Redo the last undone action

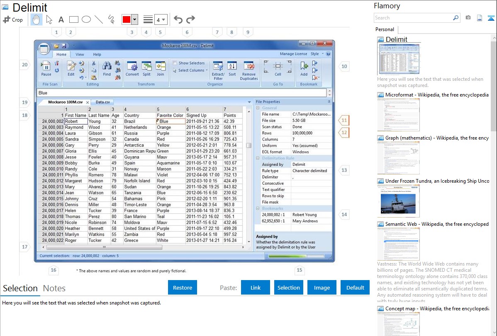(190, 19)
